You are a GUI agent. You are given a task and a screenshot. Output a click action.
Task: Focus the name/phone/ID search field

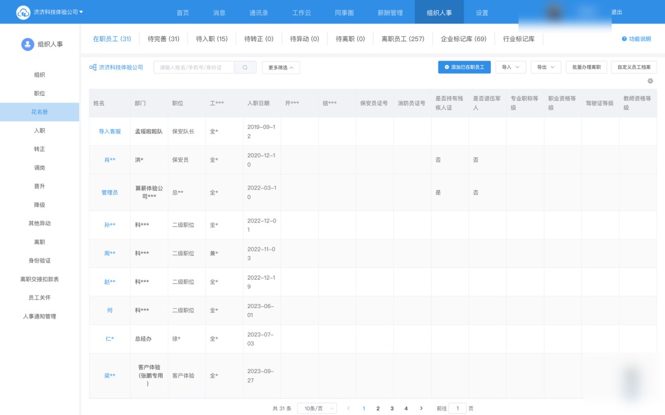[194, 68]
